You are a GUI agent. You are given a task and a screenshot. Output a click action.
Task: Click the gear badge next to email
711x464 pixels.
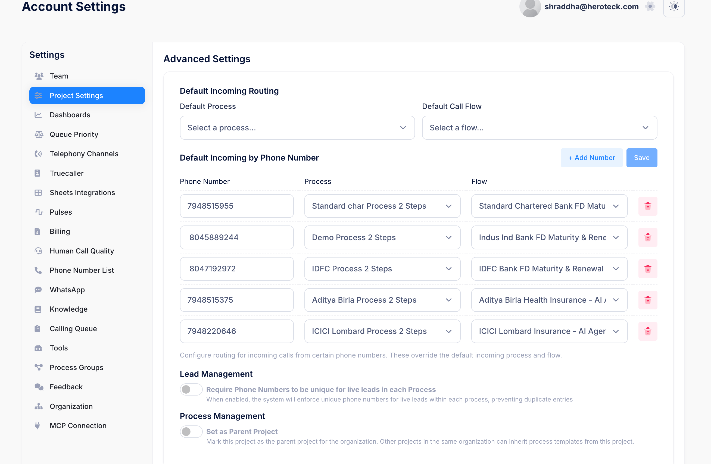pyautogui.click(x=650, y=6)
